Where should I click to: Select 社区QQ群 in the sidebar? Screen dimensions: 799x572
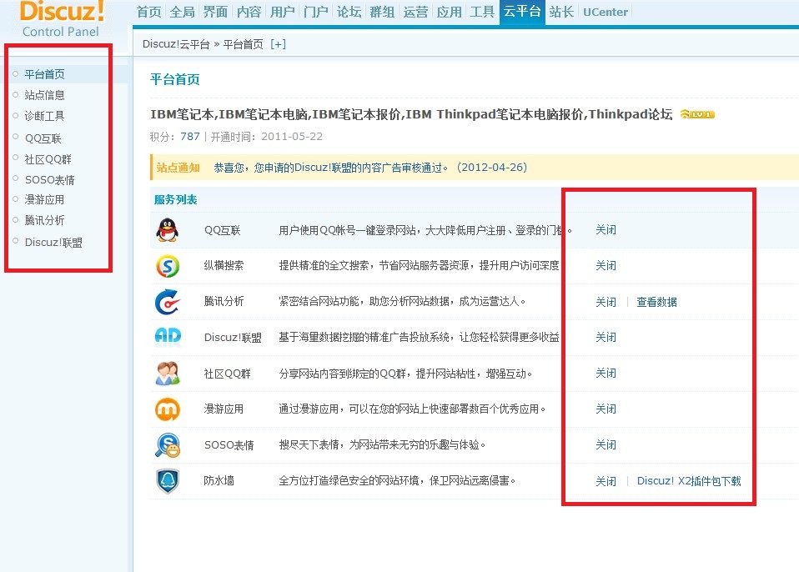(x=48, y=159)
